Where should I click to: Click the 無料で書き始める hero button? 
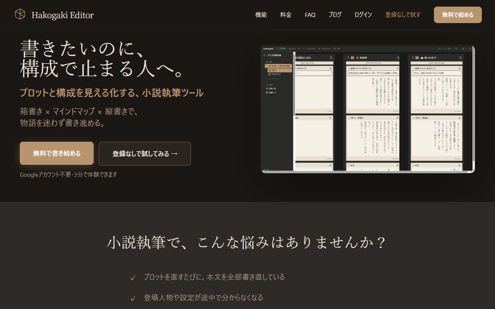click(57, 153)
